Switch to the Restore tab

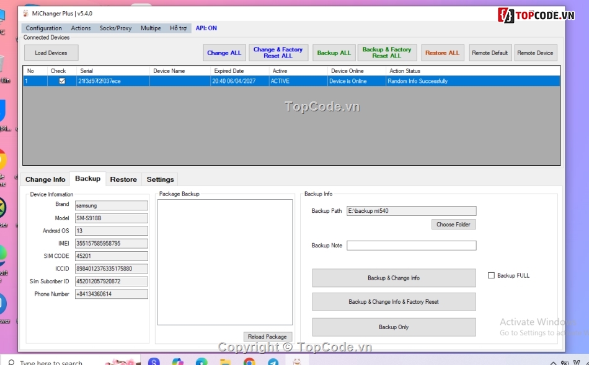point(123,179)
